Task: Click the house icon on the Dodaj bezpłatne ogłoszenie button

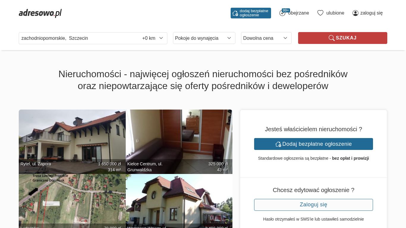Action: [278, 144]
